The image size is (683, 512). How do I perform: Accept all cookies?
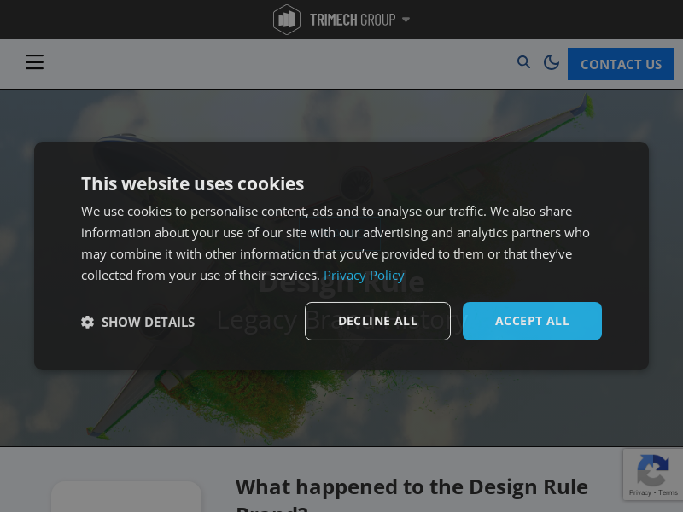click(x=532, y=322)
